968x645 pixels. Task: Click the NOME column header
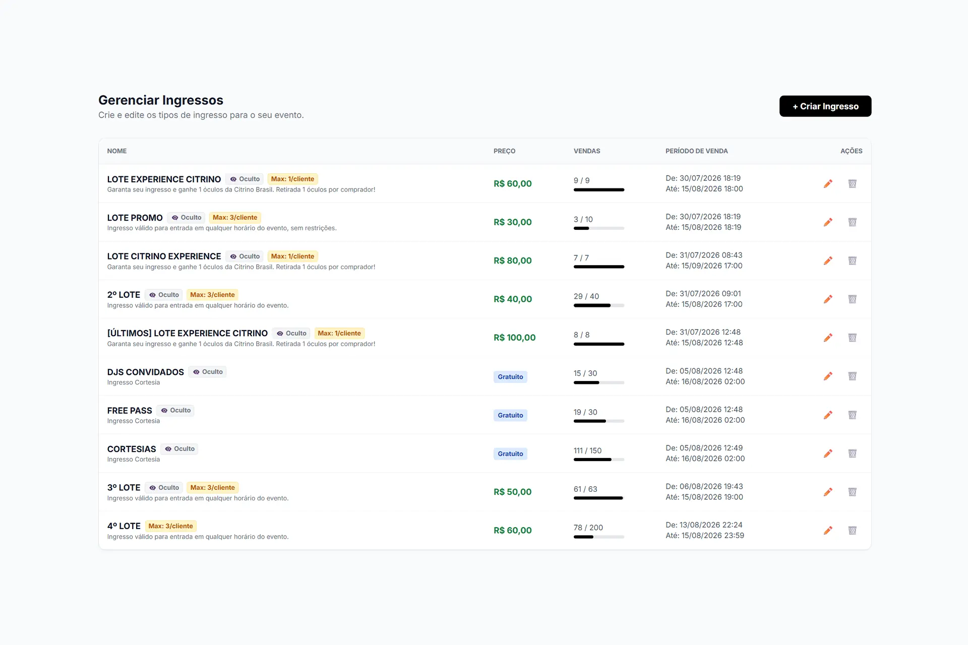point(117,151)
